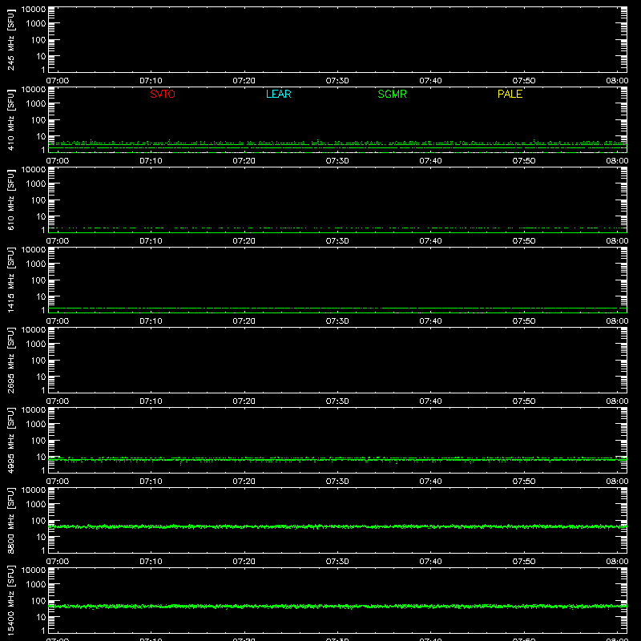Image resolution: width=641 pixels, height=641 pixels.
Task: Click the 07:30 label under 1415 MHz plot
Action: pos(337,321)
